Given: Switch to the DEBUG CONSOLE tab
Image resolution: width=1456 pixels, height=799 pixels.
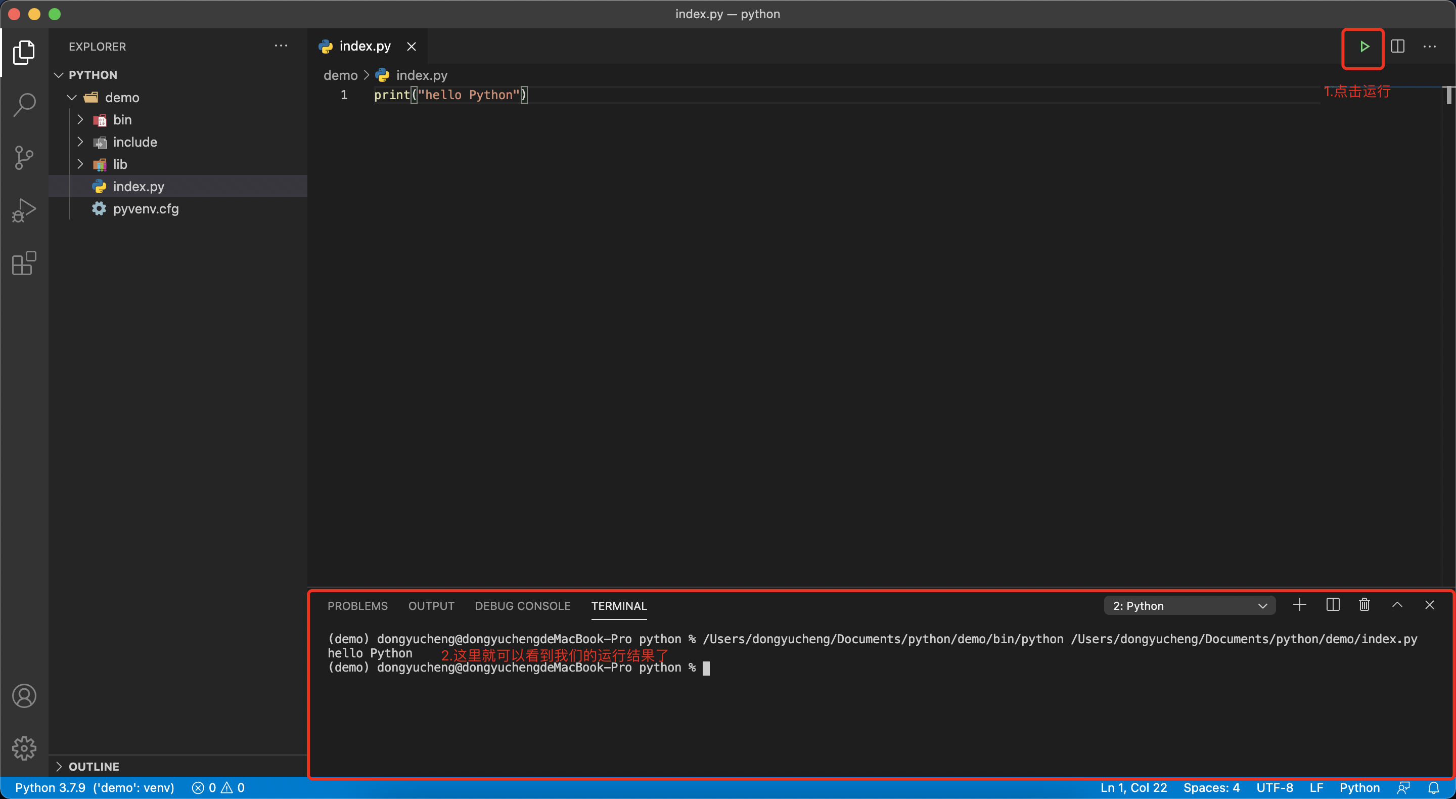Looking at the screenshot, I should pos(522,606).
